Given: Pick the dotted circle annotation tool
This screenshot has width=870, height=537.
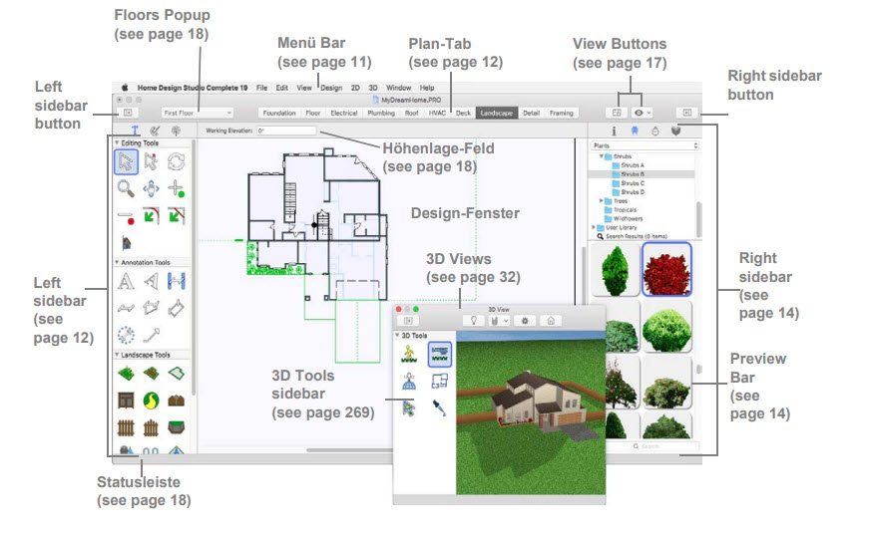Looking at the screenshot, I should (126, 335).
